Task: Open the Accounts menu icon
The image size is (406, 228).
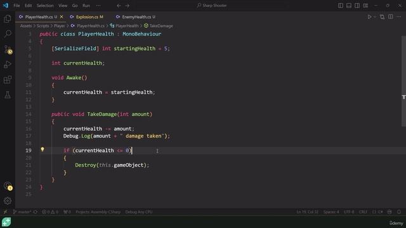Action: tap(8, 186)
